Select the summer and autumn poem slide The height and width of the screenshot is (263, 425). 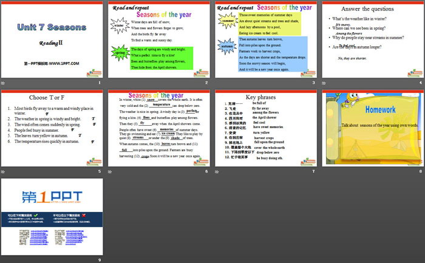[265, 39]
